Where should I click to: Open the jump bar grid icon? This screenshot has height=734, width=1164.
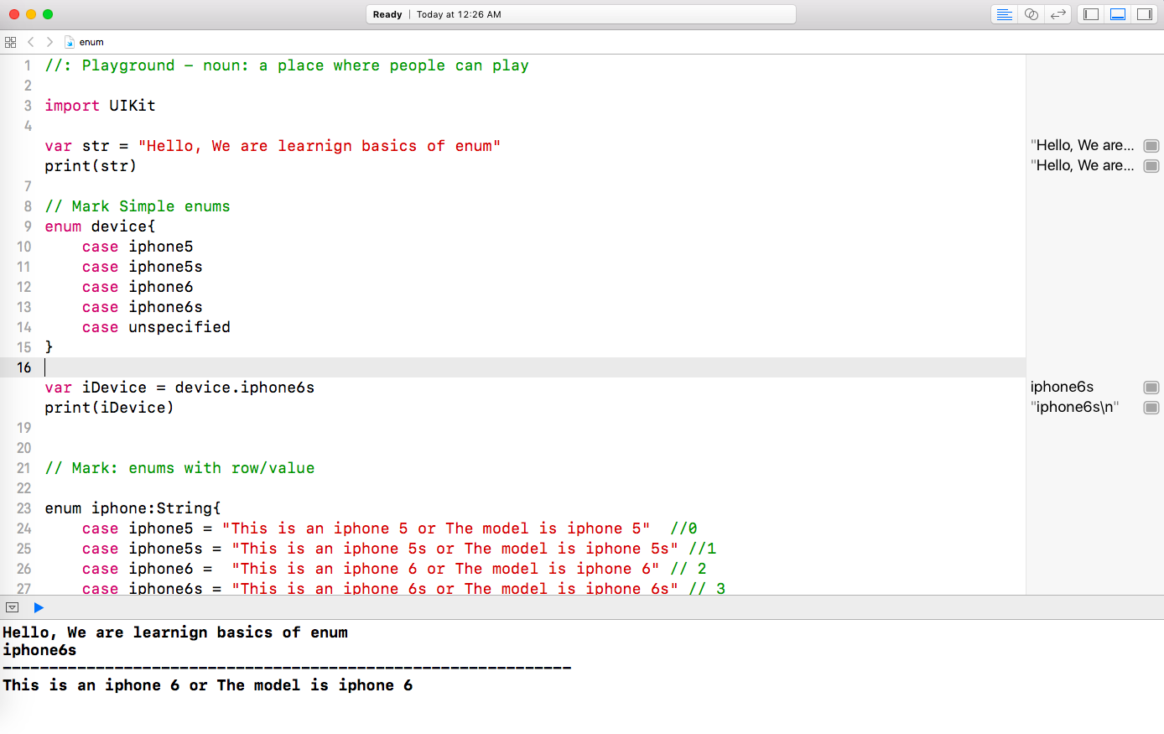tap(10, 41)
